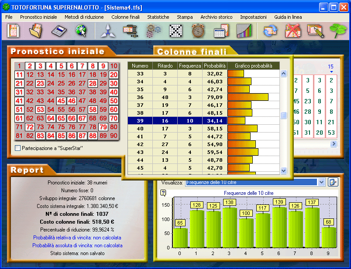The image size is (351, 269).
Task: Click the calendar toolbar icon
Action: tap(220, 31)
